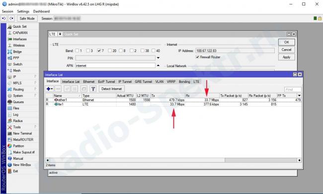Click the Redo arrow in top toolbar
The image size is (323, 194).
[11, 18]
